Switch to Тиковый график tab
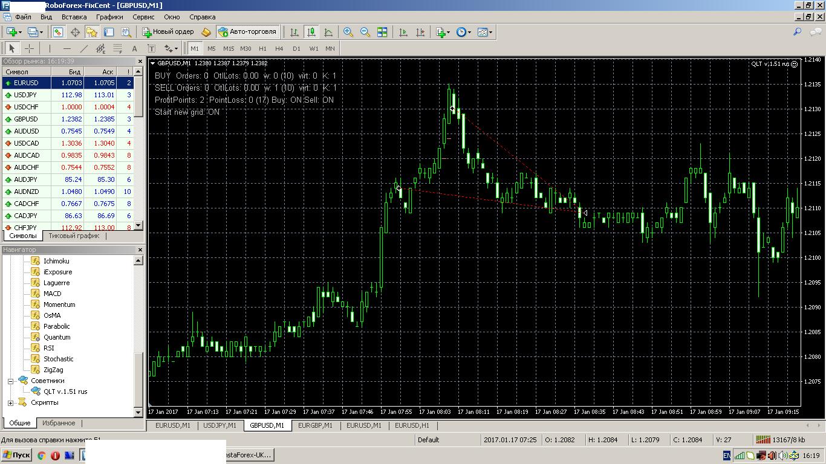Image resolution: width=826 pixels, height=464 pixels. 74,236
